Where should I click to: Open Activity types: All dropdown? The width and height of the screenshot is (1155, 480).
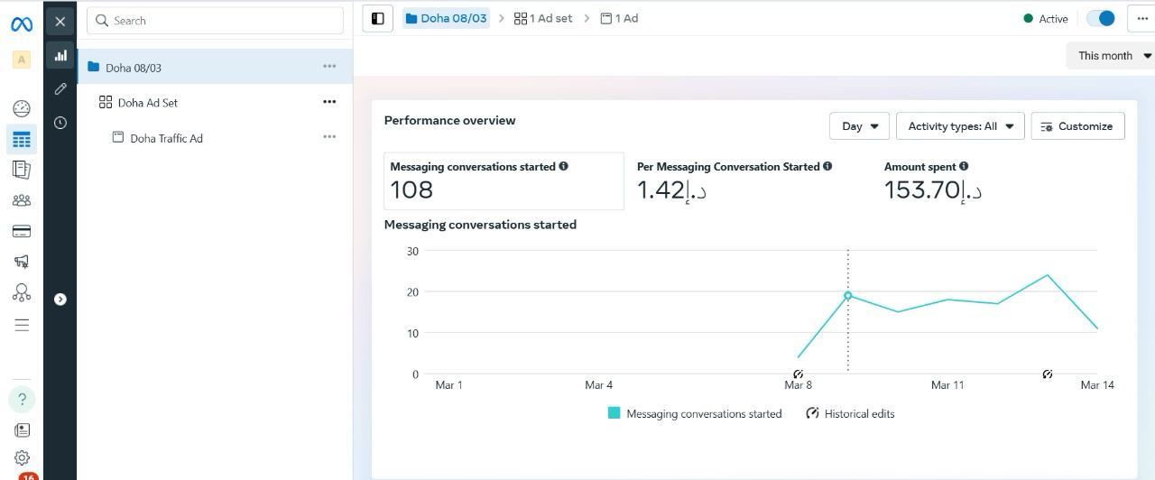tap(960, 126)
